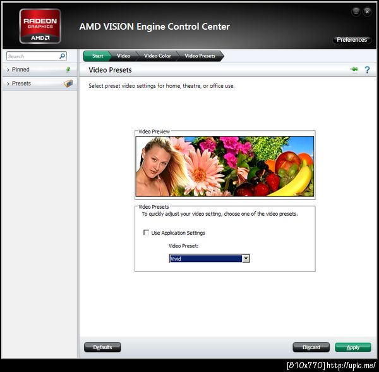The image size is (379, 372).
Task: Click the 'Video Presets' page heading
Action: [x=110, y=70]
